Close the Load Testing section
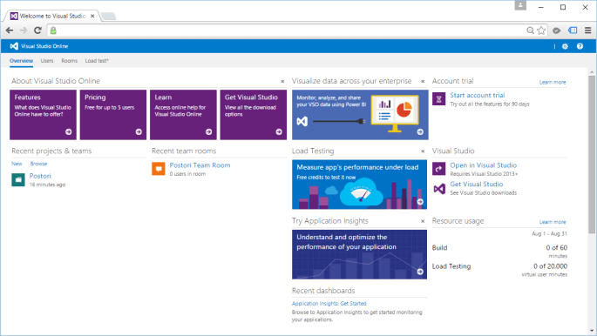 tap(423, 151)
